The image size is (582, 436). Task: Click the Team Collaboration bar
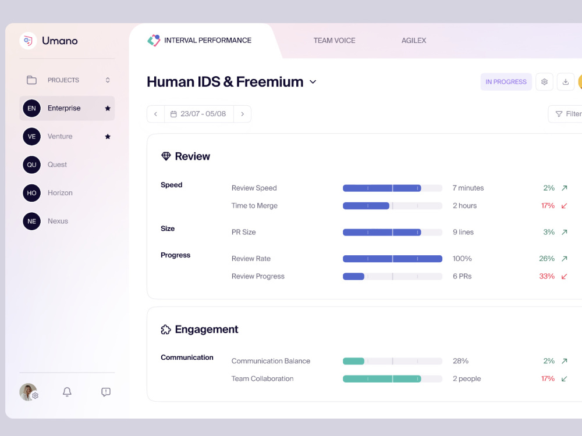pos(392,378)
